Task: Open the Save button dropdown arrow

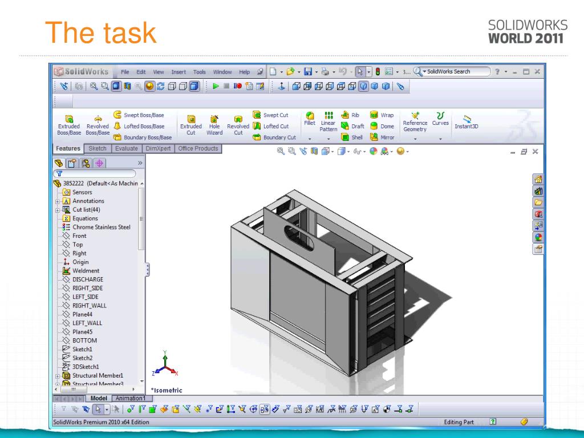Action: [x=316, y=72]
